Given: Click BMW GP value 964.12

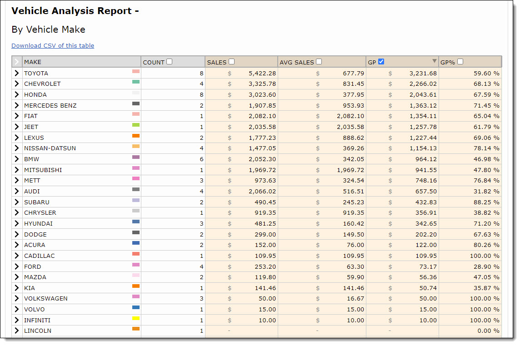Looking at the screenshot, I should (426, 159).
